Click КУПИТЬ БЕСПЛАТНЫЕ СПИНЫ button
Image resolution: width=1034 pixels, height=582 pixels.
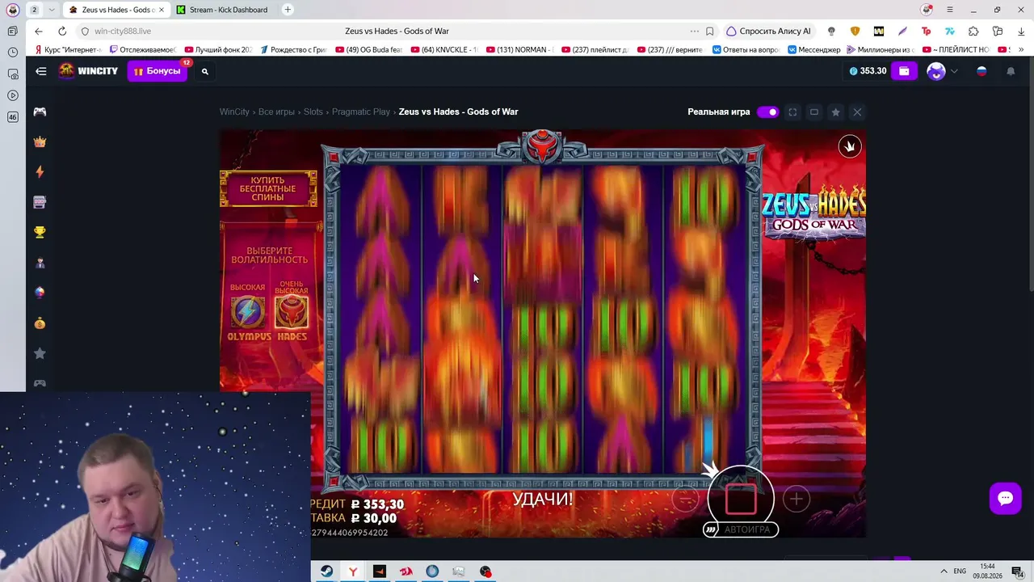tap(268, 189)
